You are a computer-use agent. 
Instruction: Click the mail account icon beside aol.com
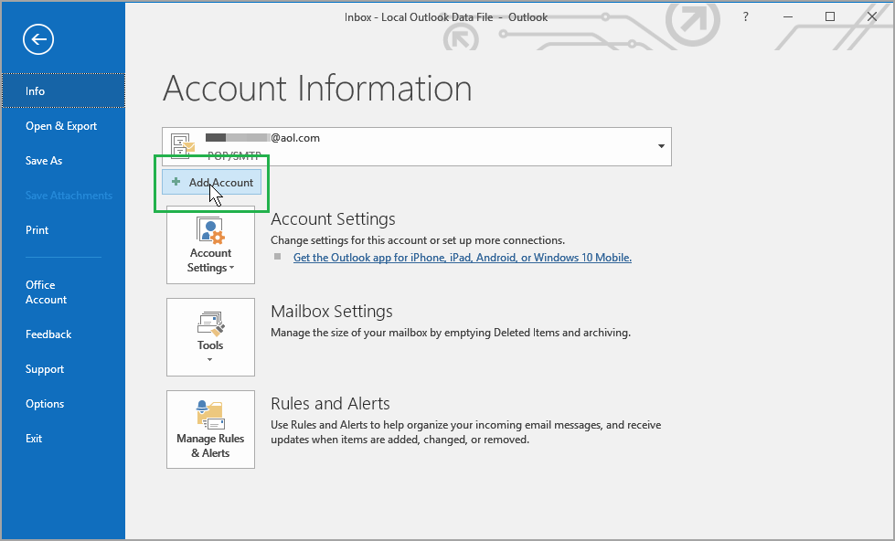[183, 146]
